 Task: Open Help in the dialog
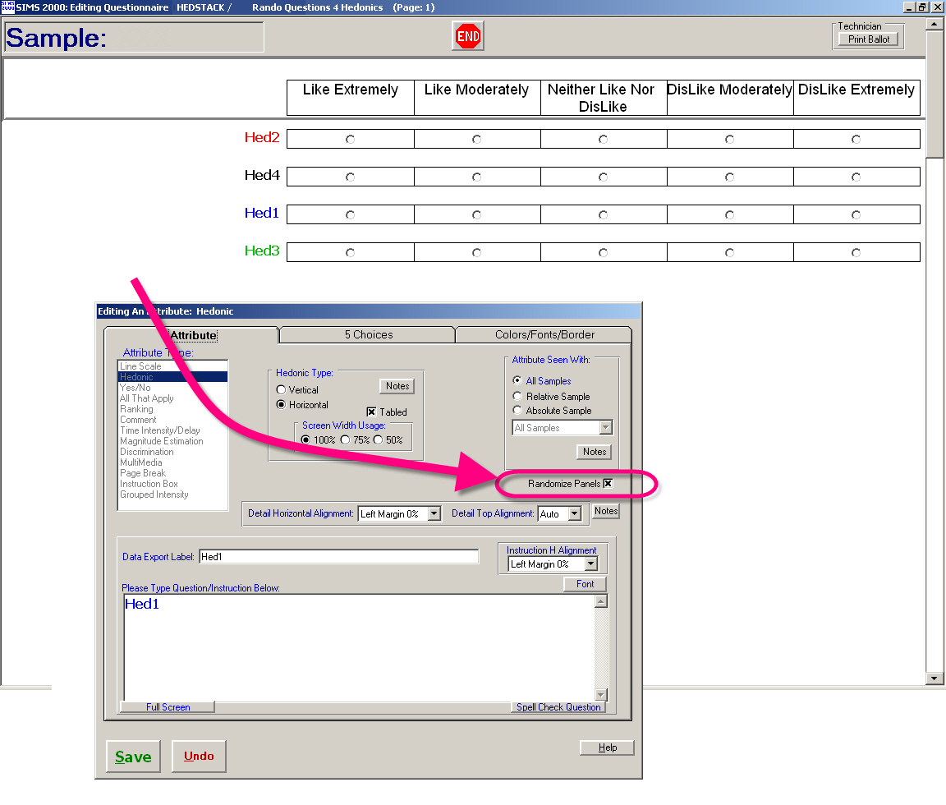point(607,747)
